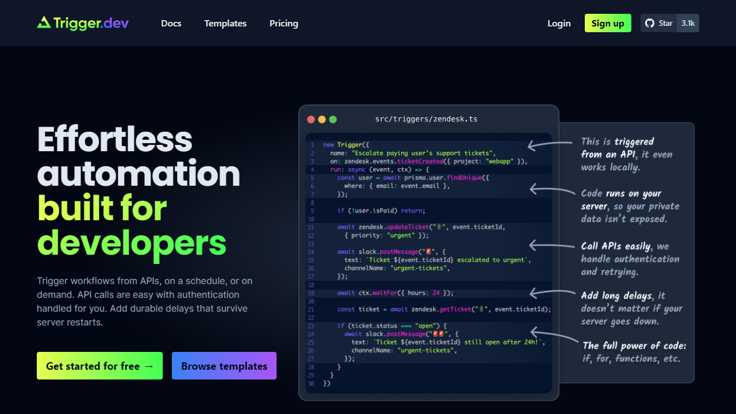Click the 'Call APIs easily' note
736x414 pixels.
pos(630,259)
